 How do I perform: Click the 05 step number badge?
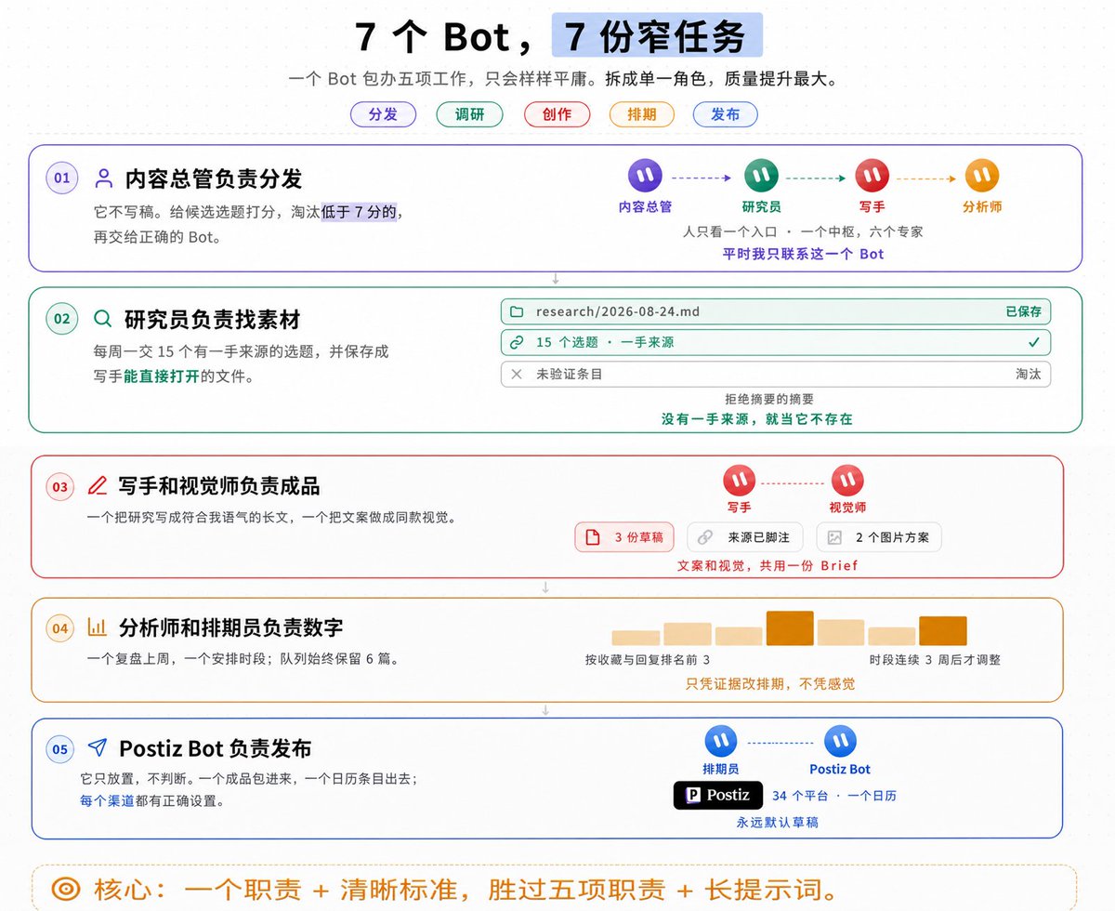pos(59,749)
